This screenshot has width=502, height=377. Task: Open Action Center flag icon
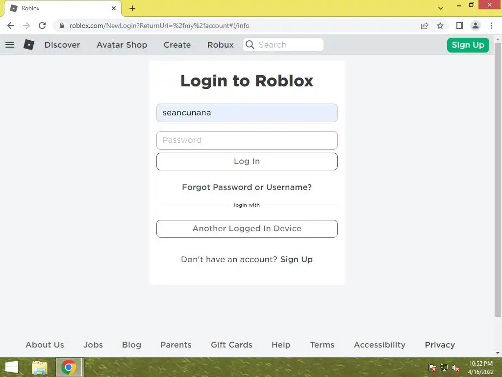432,368
